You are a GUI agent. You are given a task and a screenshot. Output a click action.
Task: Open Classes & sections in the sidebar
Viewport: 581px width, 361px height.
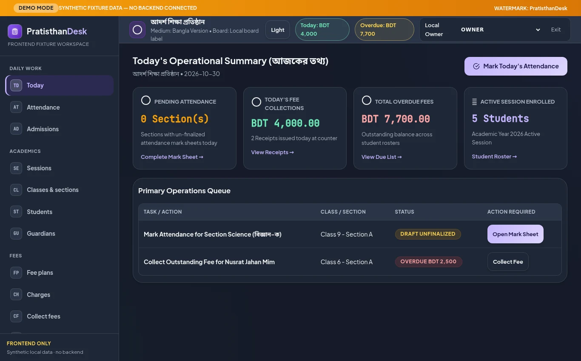click(x=59, y=190)
